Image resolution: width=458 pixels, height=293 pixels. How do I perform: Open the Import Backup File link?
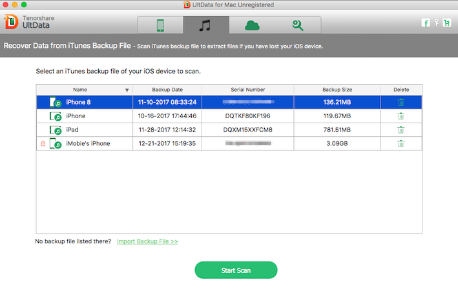coord(147,241)
